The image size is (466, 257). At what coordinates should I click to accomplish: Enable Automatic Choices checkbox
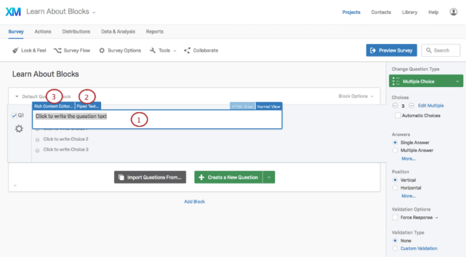pos(397,116)
